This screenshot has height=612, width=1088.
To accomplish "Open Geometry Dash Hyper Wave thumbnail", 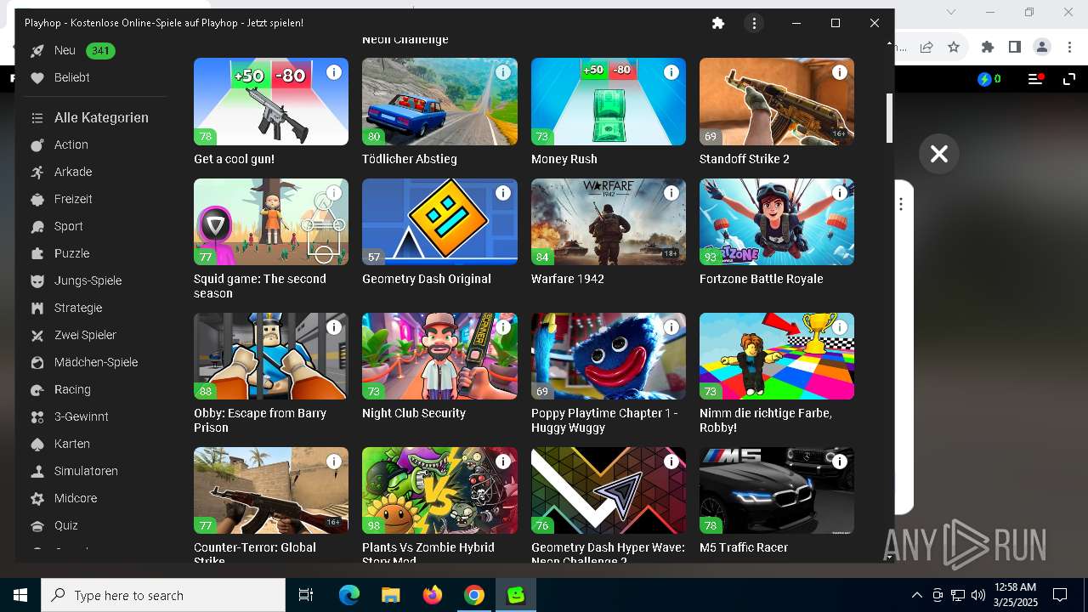I will [609, 490].
